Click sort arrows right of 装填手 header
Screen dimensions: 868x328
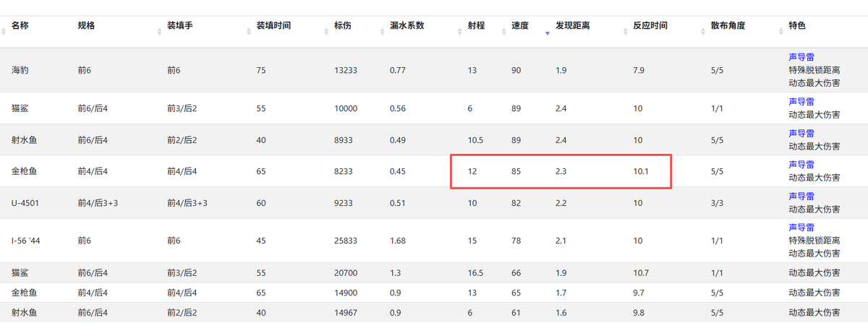click(248, 32)
